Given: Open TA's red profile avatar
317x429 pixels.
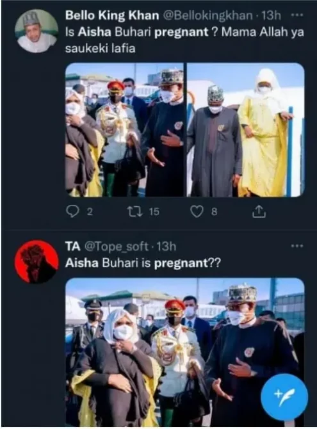Looking at the screenshot, I should pyautogui.click(x=37, y=262).
